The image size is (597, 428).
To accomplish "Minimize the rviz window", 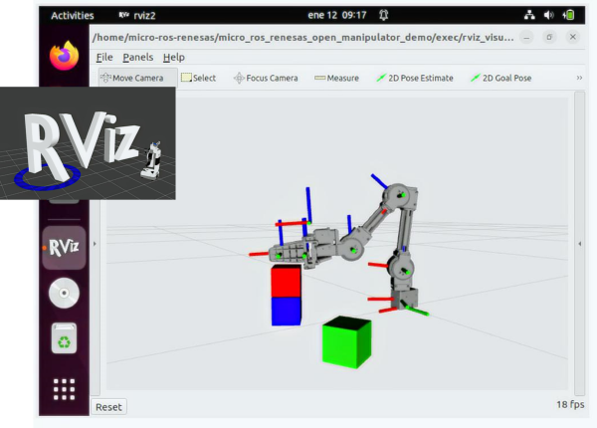I will pyautogui.click(x=526, y=37).
